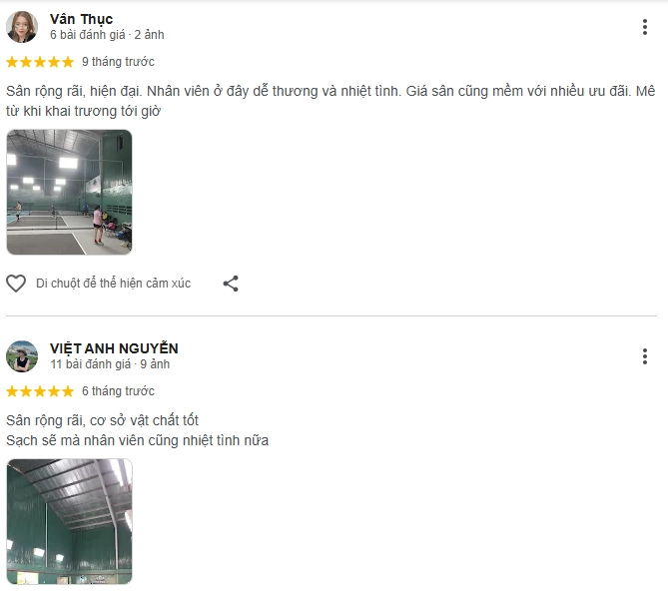Open Vân Thục's profile avatar
The image size is (668, 594).
(22, 27)
